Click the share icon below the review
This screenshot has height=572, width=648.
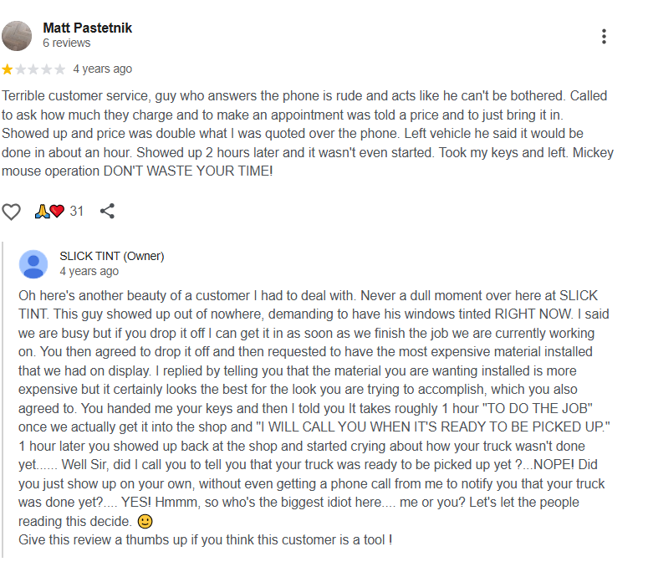point(107,212)
